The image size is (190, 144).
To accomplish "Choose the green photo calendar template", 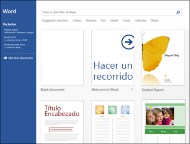I will 164,121.
